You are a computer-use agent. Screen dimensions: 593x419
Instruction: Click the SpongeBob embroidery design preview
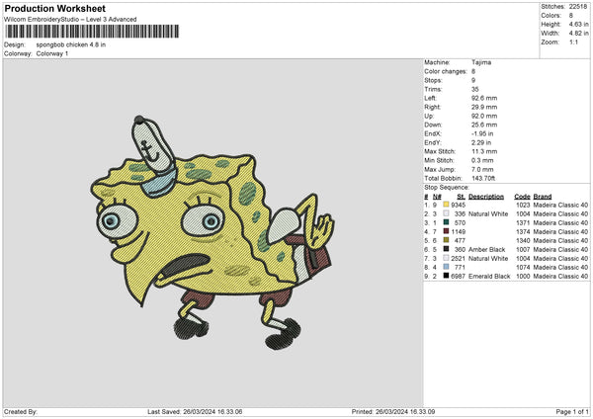click(x=212, y=232)
